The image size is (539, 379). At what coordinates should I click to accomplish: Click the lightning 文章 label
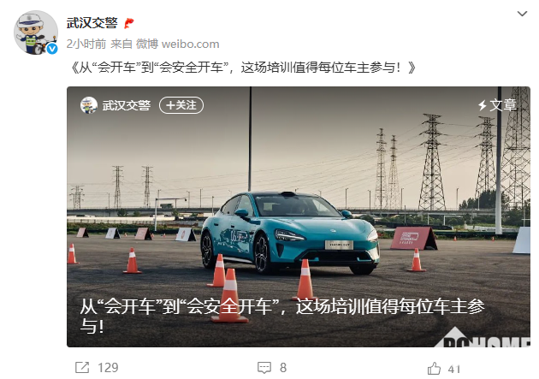[497, 105]
